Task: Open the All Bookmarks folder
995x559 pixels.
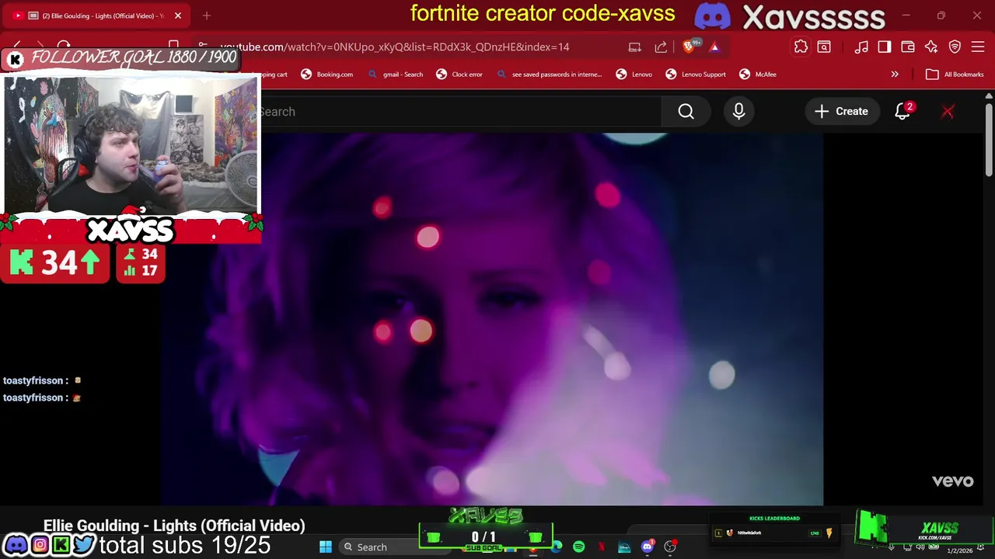Action: (955, 75)
